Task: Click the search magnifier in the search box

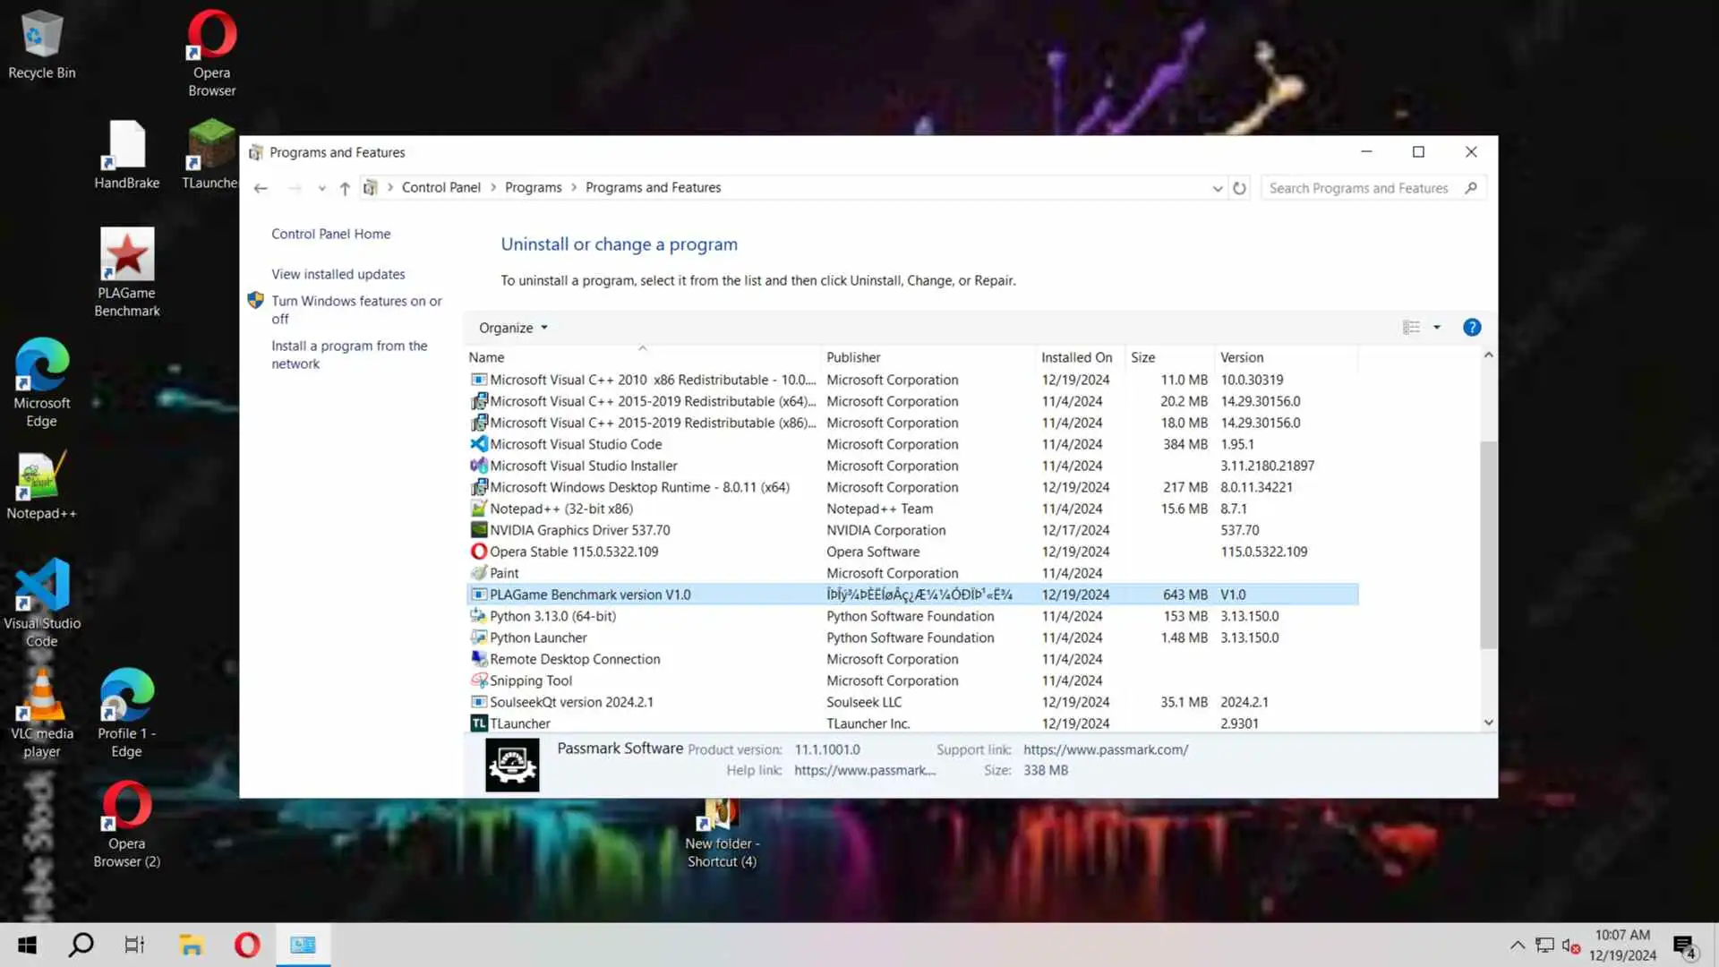Action: (1470, 188)
